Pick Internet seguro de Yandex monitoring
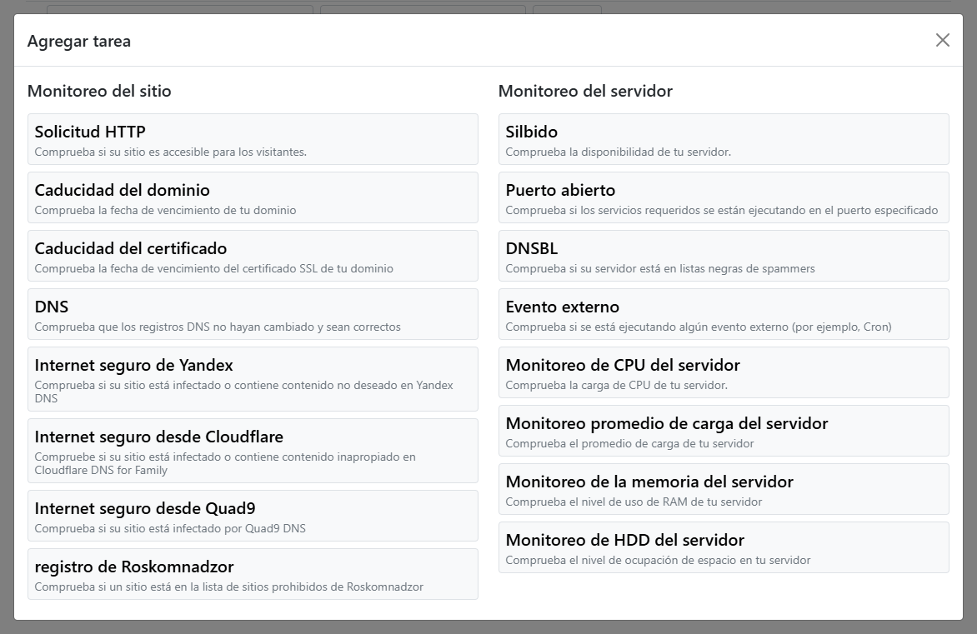This screenshot has height=634, width=977. pos(253,378)
